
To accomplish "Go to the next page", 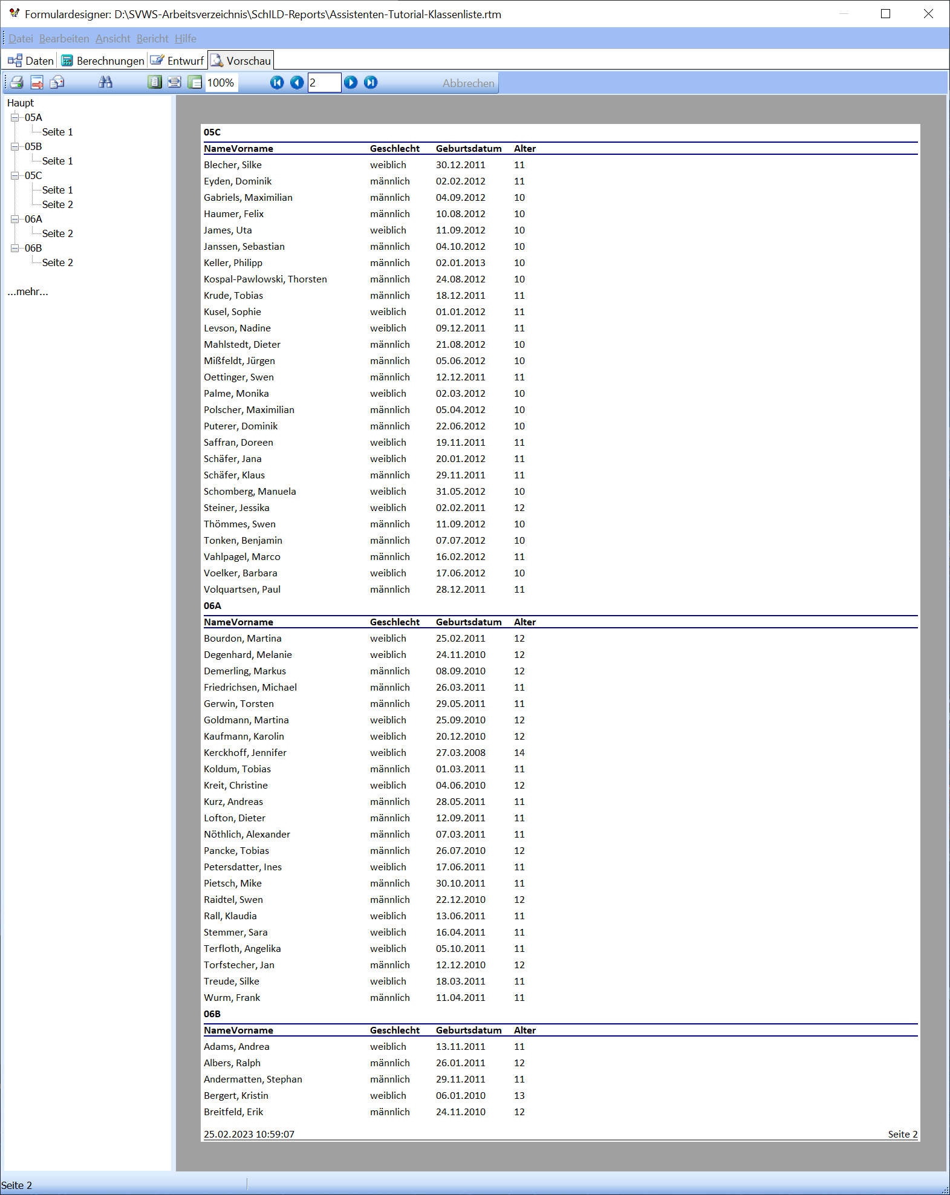I will 351,82.
